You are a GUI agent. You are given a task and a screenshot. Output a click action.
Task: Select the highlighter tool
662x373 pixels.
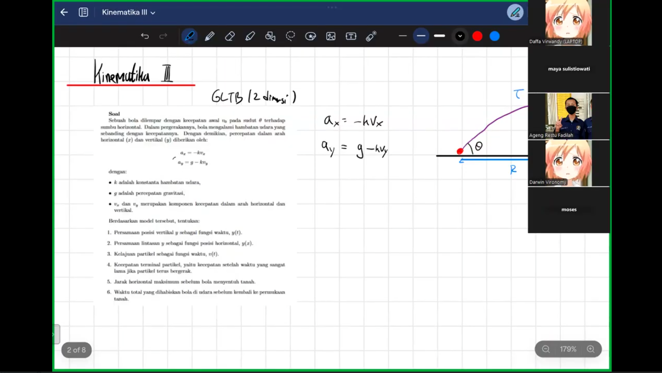tap(250, 36)
